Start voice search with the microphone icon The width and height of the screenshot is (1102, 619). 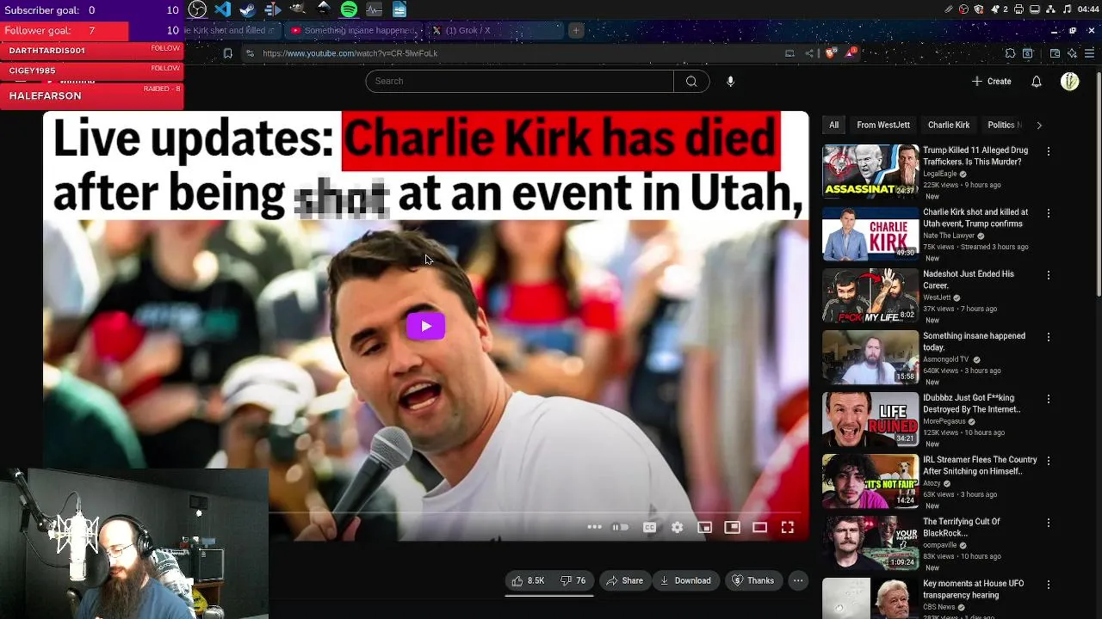click(x=730, y=81)
